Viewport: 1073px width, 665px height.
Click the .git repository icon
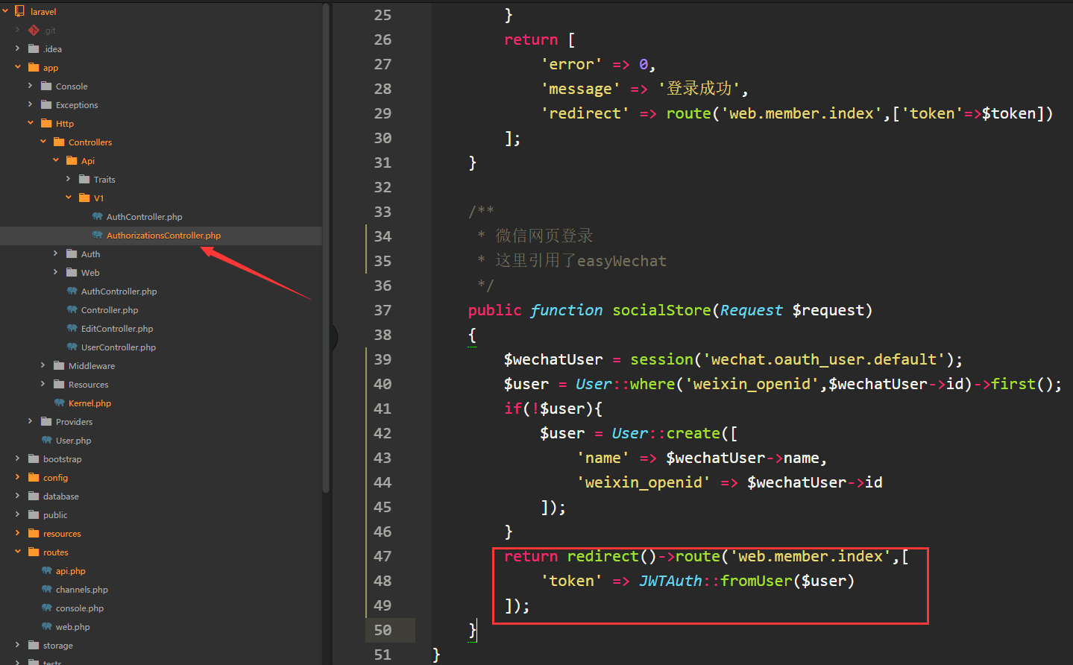pyautogui.click(x=34, y=30)
